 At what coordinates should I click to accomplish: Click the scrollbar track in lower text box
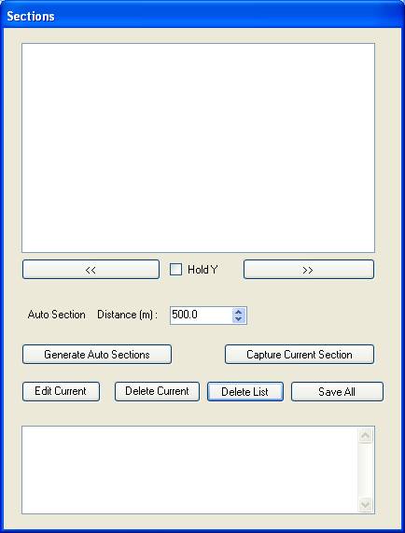(x=366, y=470)
